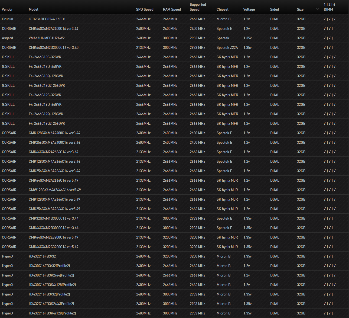The width and height of the screenshot is (349, 318).
Task: Select model CMK256GX4M8A2666C16 ver3.44
Action: point(54,171)
